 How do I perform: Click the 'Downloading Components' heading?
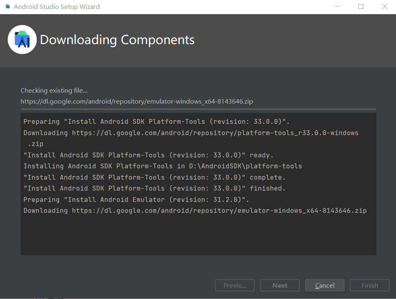pos(117,40)
